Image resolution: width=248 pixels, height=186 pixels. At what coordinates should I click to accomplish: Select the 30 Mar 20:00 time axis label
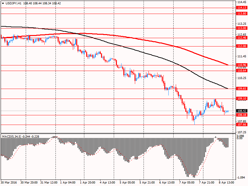click(x=29, y=183)
